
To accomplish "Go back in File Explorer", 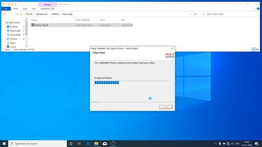I will click(x=5, y=14).
